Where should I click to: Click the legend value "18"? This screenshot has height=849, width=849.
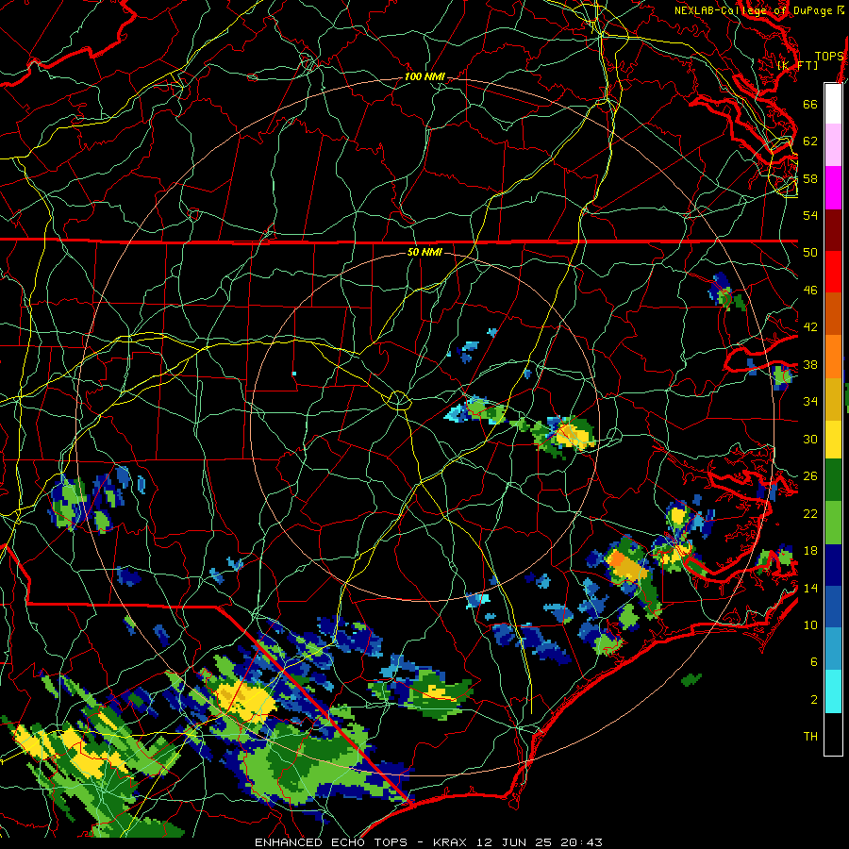point(810,551)
